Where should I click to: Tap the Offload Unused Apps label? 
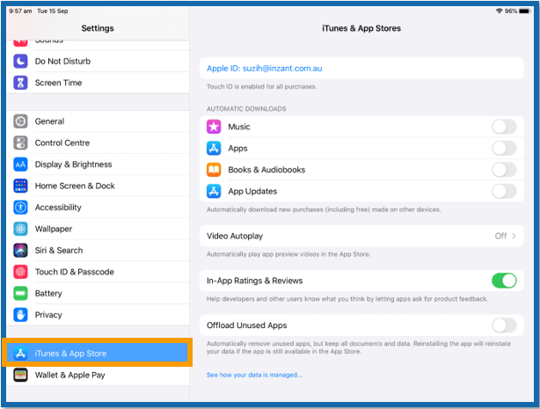point(246,325)
